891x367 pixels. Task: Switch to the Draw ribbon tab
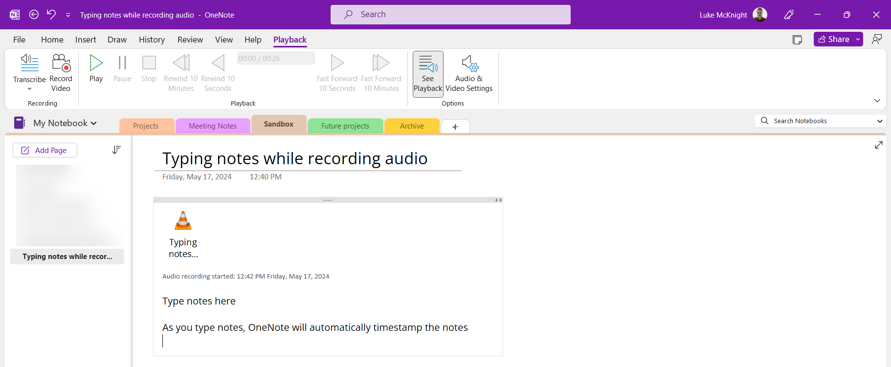117,40
